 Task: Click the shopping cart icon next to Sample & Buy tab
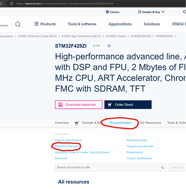(77, 123)
